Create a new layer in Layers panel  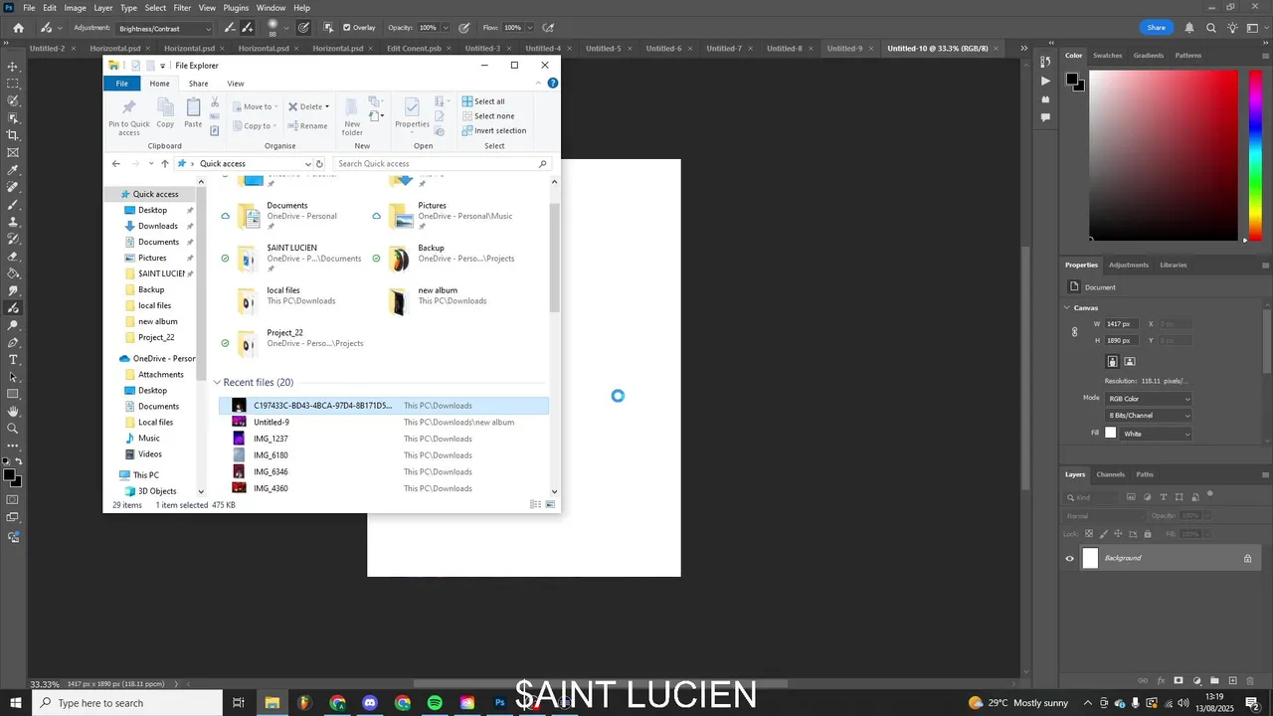click(x=1232, y=681)
